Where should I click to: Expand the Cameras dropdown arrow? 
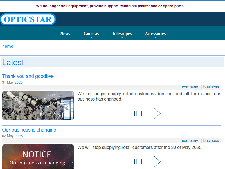point(91,38)
